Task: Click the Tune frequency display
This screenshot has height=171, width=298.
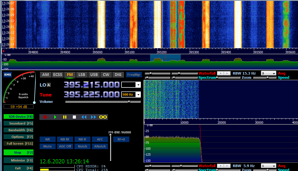Action: [92, 94]
